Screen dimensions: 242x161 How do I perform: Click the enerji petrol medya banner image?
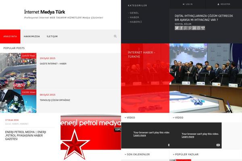(91, 133)
